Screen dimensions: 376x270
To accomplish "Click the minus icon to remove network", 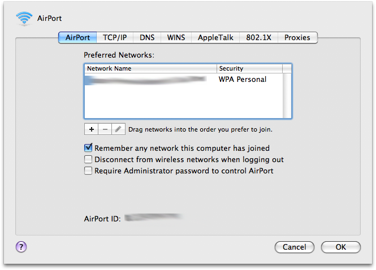I will [105, 129].
